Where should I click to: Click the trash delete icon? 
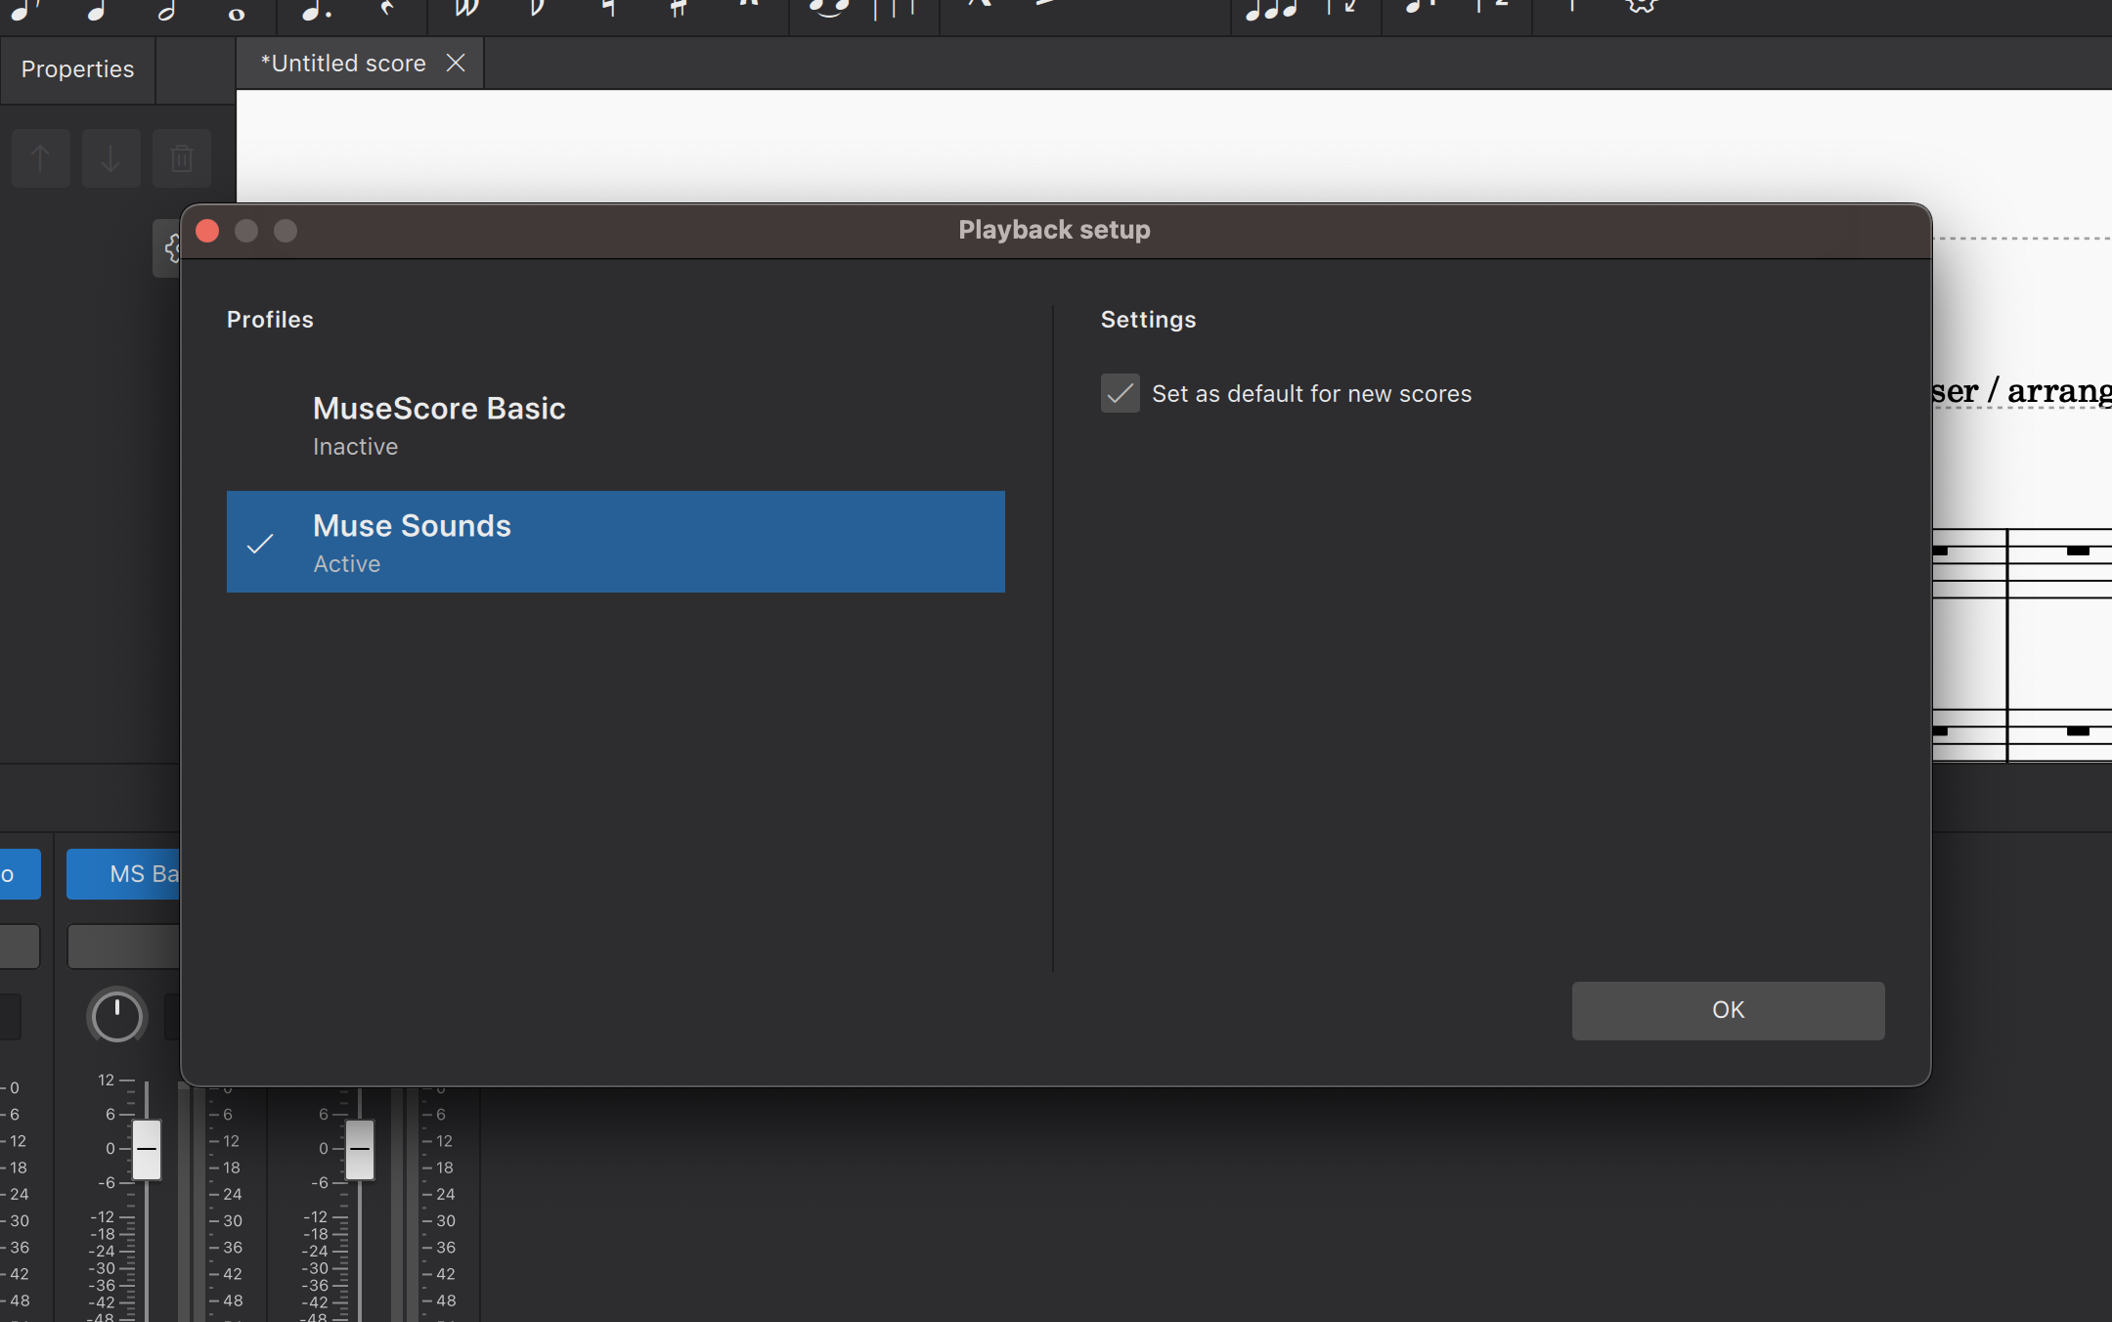click(182, 158)
